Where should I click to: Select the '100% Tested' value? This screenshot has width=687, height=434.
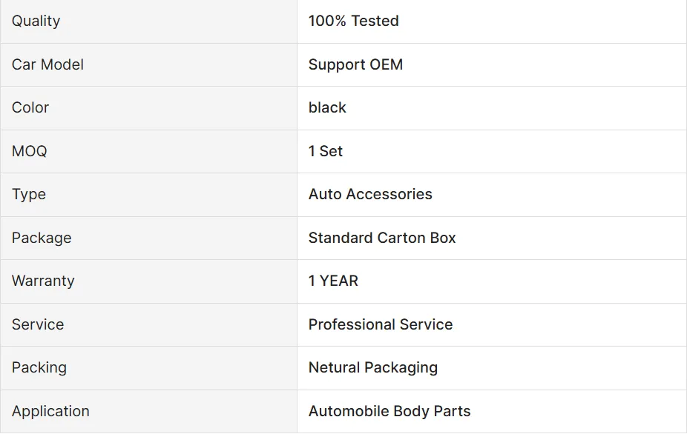[353, 21]
